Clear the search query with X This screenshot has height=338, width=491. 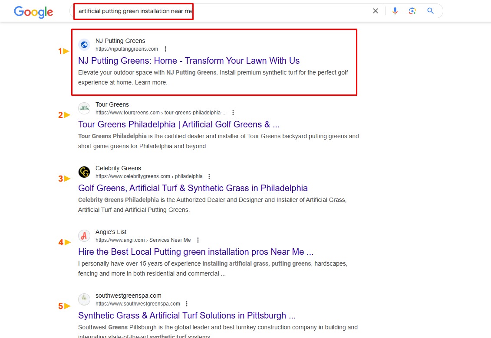tap(376, 11)
